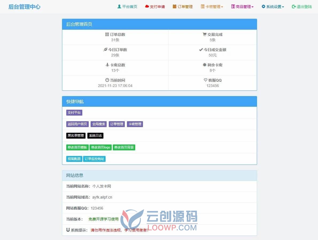Screen dimensions: 318x240
Task: Click the heart icon next to 客服QQ
Action: coord(205,80)
